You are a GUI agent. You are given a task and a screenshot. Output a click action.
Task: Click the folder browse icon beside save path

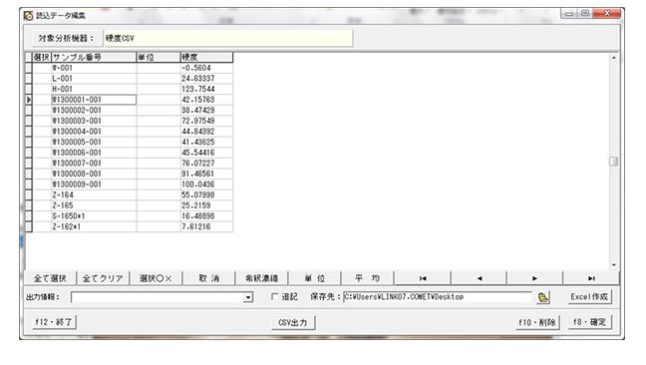click(x=543, y=297)
